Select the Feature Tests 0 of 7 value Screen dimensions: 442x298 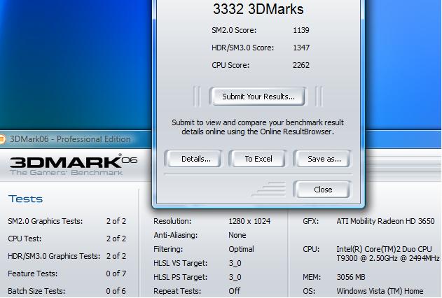[116, 274]
